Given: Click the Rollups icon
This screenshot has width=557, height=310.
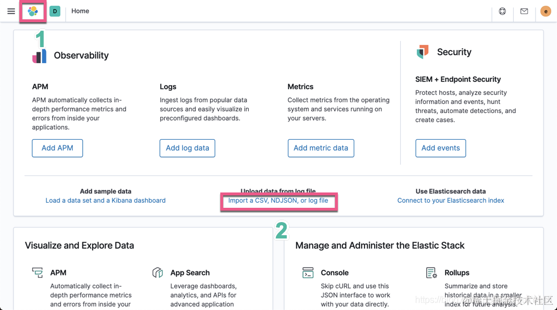Looking at the screenshot, I should (x=432, y=273).
